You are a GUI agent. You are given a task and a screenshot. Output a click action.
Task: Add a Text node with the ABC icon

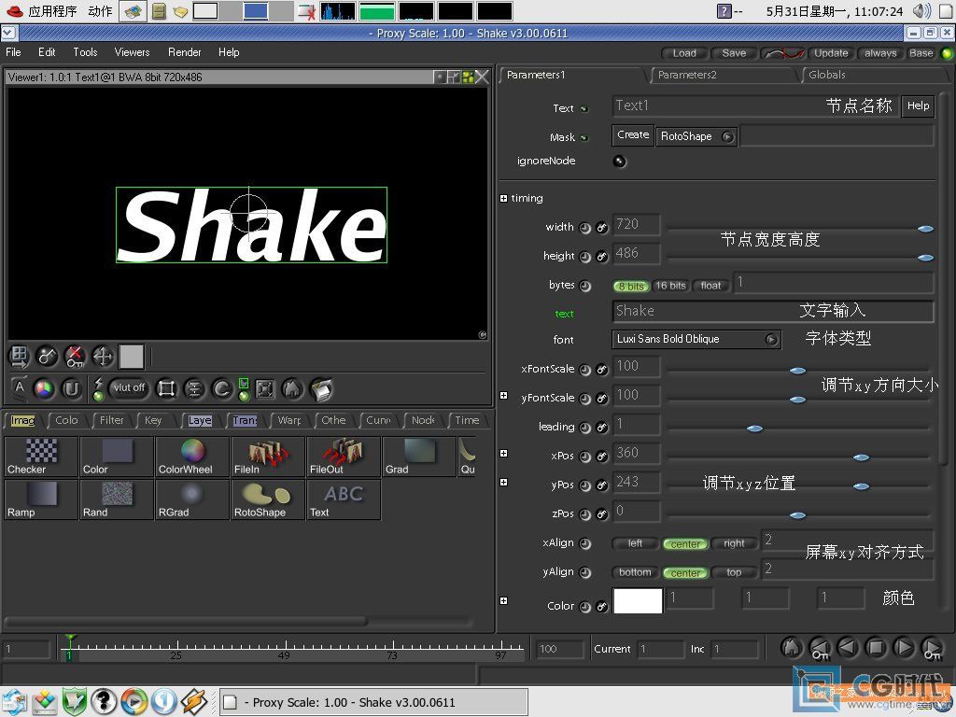(x=344, y=499)
